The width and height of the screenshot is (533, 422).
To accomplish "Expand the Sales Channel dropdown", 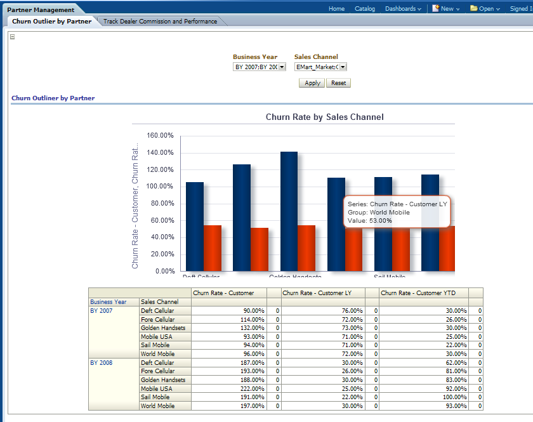I will 343,67.
